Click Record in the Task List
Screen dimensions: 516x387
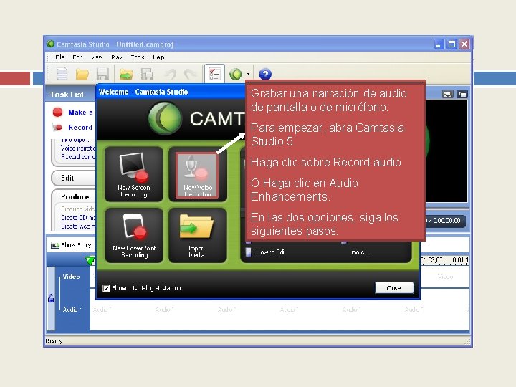tap(80, 128)
